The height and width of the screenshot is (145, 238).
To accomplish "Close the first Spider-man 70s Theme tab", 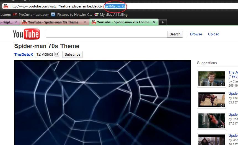I will click(85, 22).
